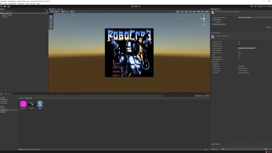Toggle Scene lighting on or off
This screenshot has height=153, width=272.
[187, 11]
